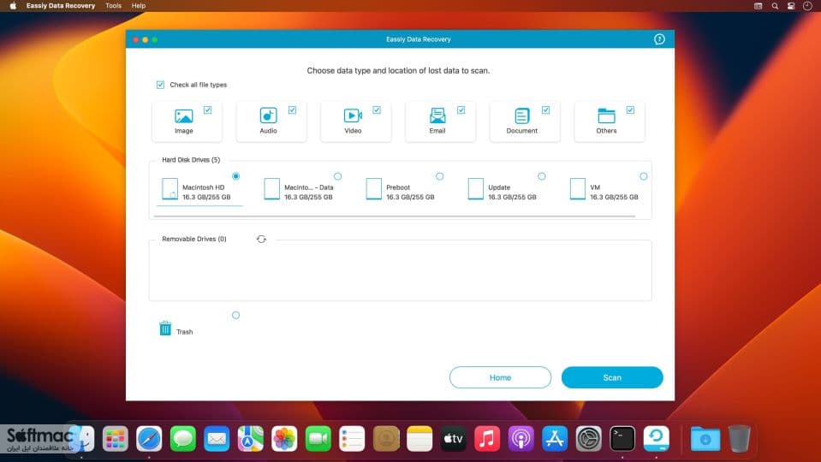Image resolution: width=821 pixels, height=462 pixels.
Task: Click the Email file type icon
Action: 437,115
